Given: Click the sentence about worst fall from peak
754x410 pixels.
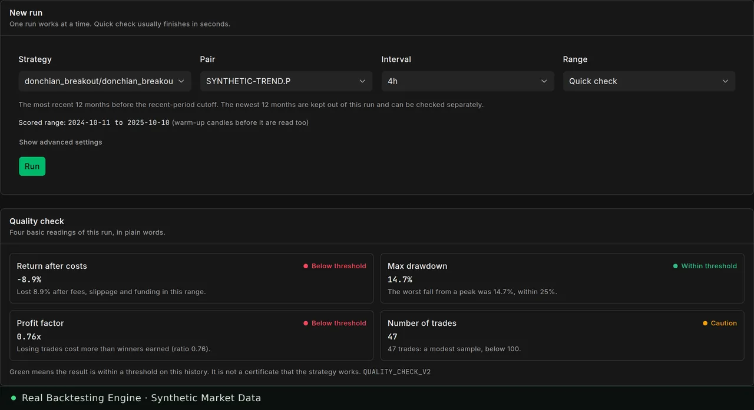Looking at the screenshot, I should point(472,292).
